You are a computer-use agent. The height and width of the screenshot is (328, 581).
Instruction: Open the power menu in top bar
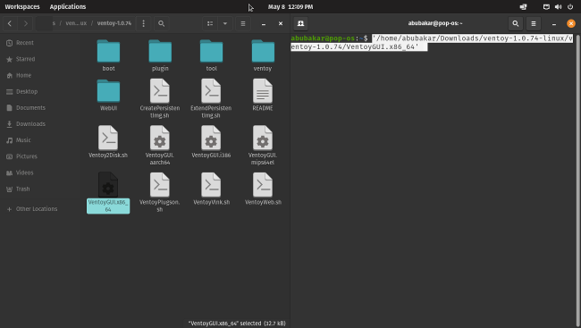click(x=570, y=6)
